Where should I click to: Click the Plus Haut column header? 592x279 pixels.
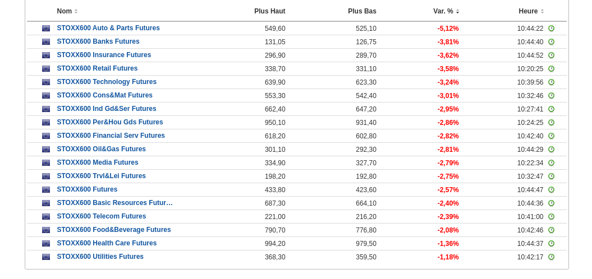[x=269, y=11]
